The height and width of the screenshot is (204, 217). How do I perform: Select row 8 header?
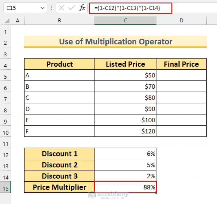click(5, 109)
